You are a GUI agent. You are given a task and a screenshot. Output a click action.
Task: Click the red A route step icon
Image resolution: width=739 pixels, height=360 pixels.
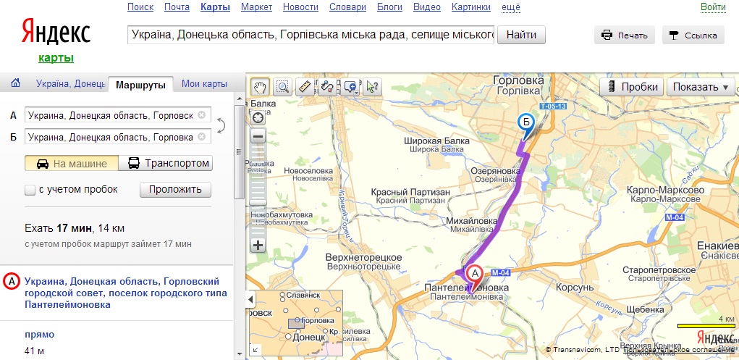click(11, 282)
